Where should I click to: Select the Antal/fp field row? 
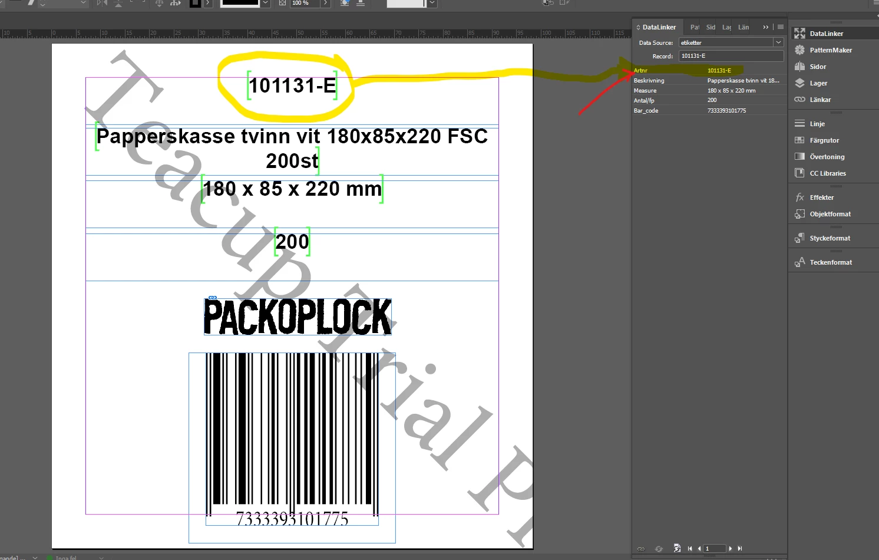pos(709,100)
